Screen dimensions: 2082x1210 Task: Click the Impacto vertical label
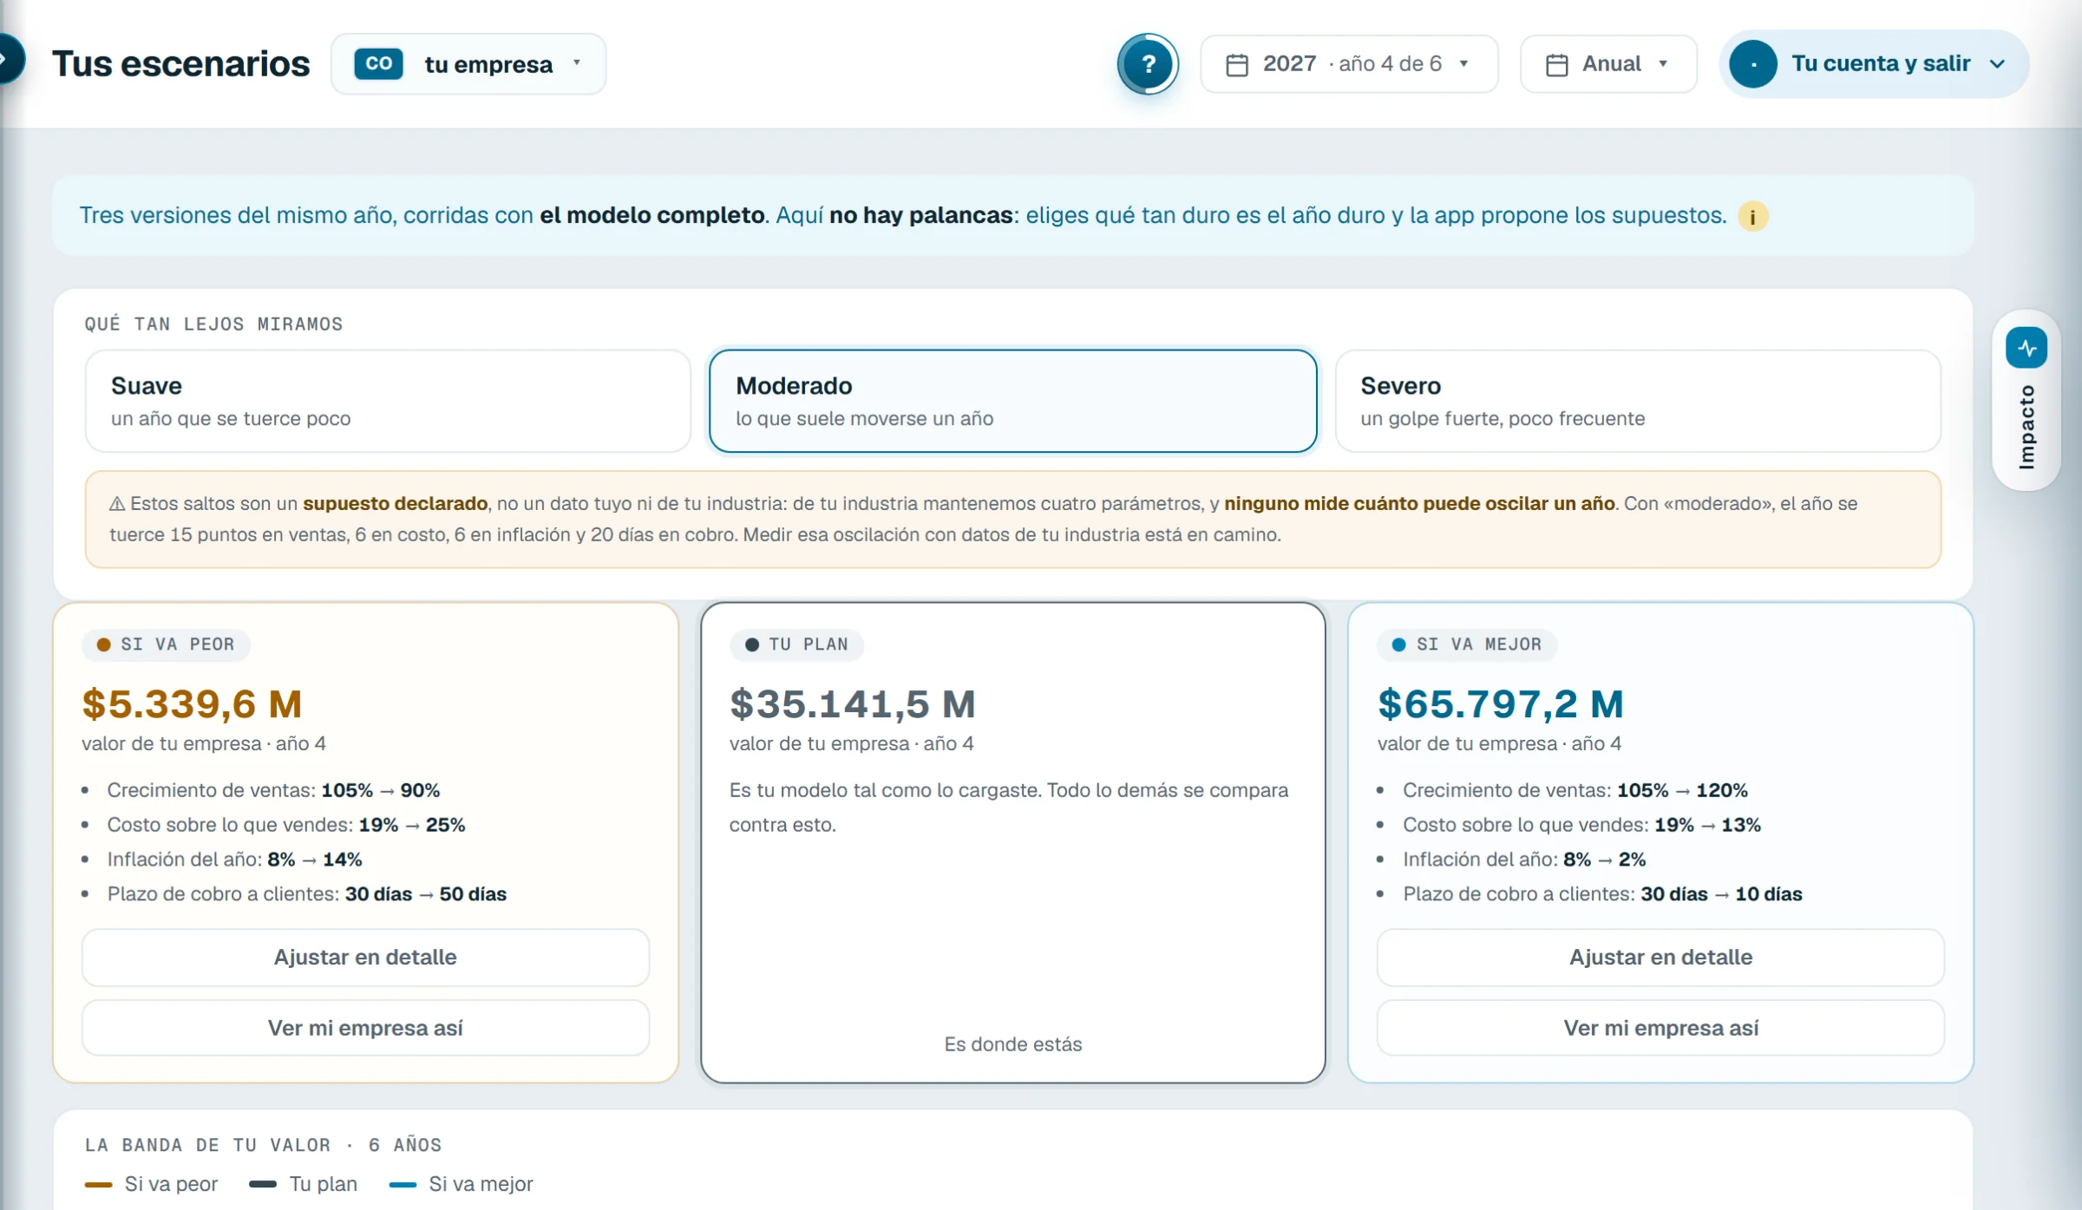[2026, 428]
